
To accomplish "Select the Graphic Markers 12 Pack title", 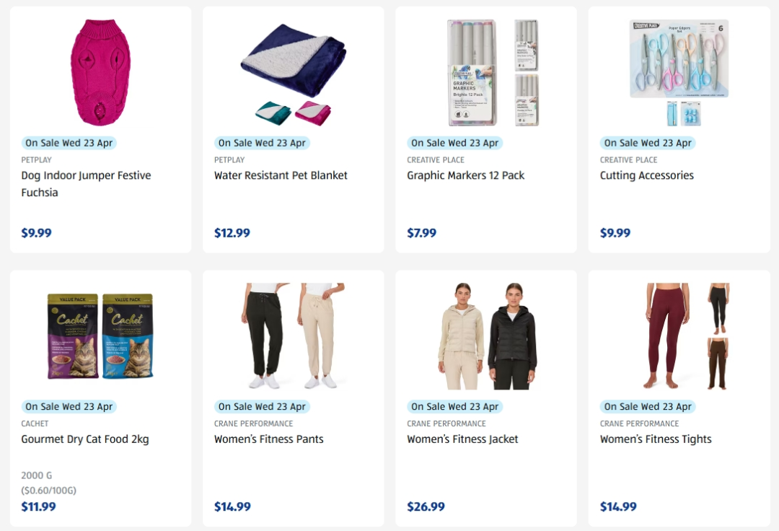I will coord(465,175).
